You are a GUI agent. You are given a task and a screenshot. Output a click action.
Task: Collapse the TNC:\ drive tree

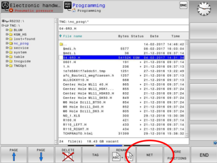coord(3,26)
